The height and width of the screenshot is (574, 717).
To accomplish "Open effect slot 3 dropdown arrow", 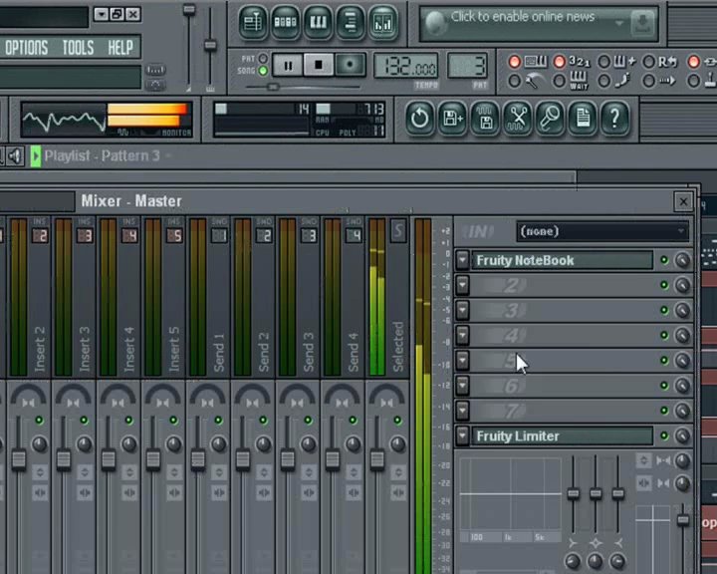I will [462, 310].
